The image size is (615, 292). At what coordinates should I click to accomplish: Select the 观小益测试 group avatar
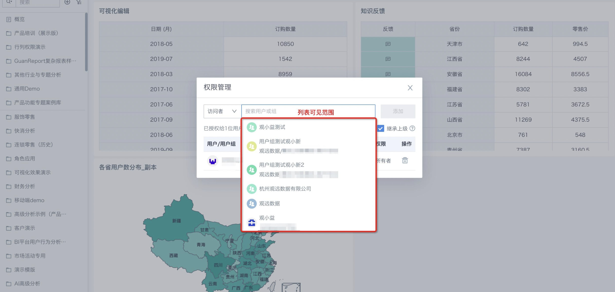tap(252, 127)
